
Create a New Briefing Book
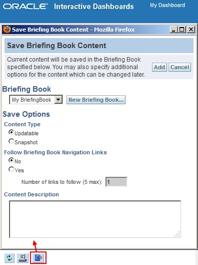point(96,100)
